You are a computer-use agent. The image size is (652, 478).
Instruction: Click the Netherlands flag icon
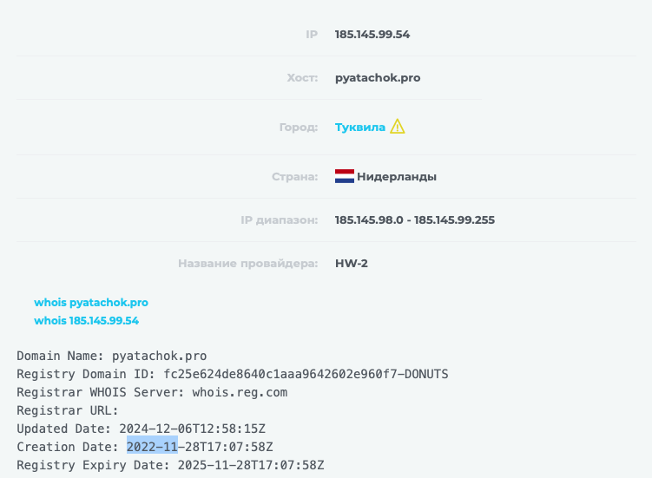345,176
